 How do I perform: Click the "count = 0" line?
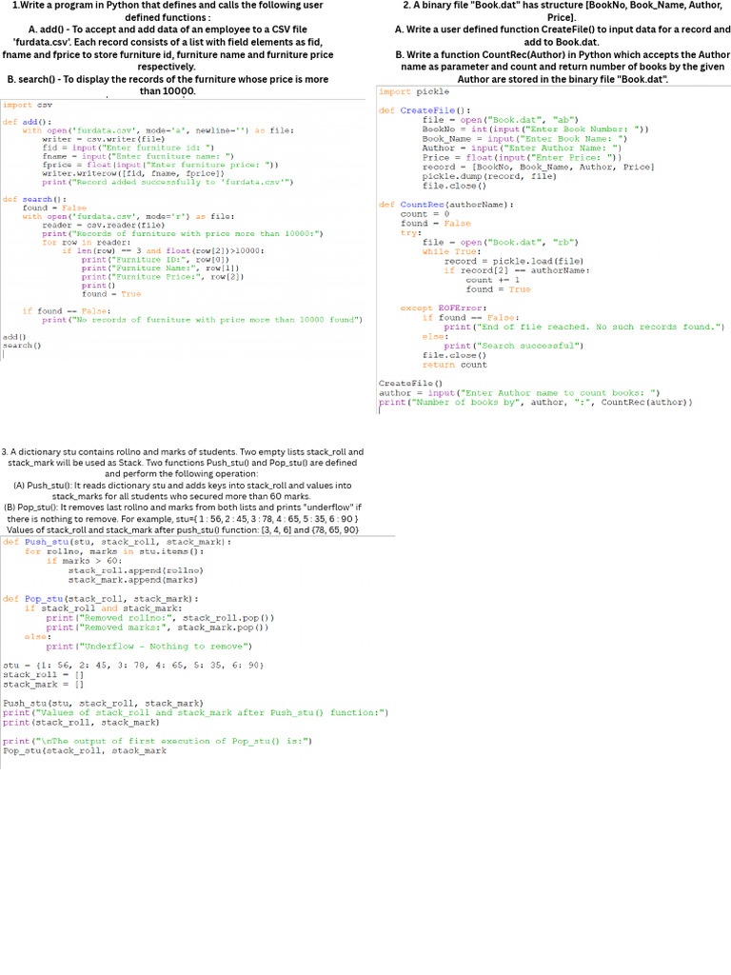(x=425, y=214)
